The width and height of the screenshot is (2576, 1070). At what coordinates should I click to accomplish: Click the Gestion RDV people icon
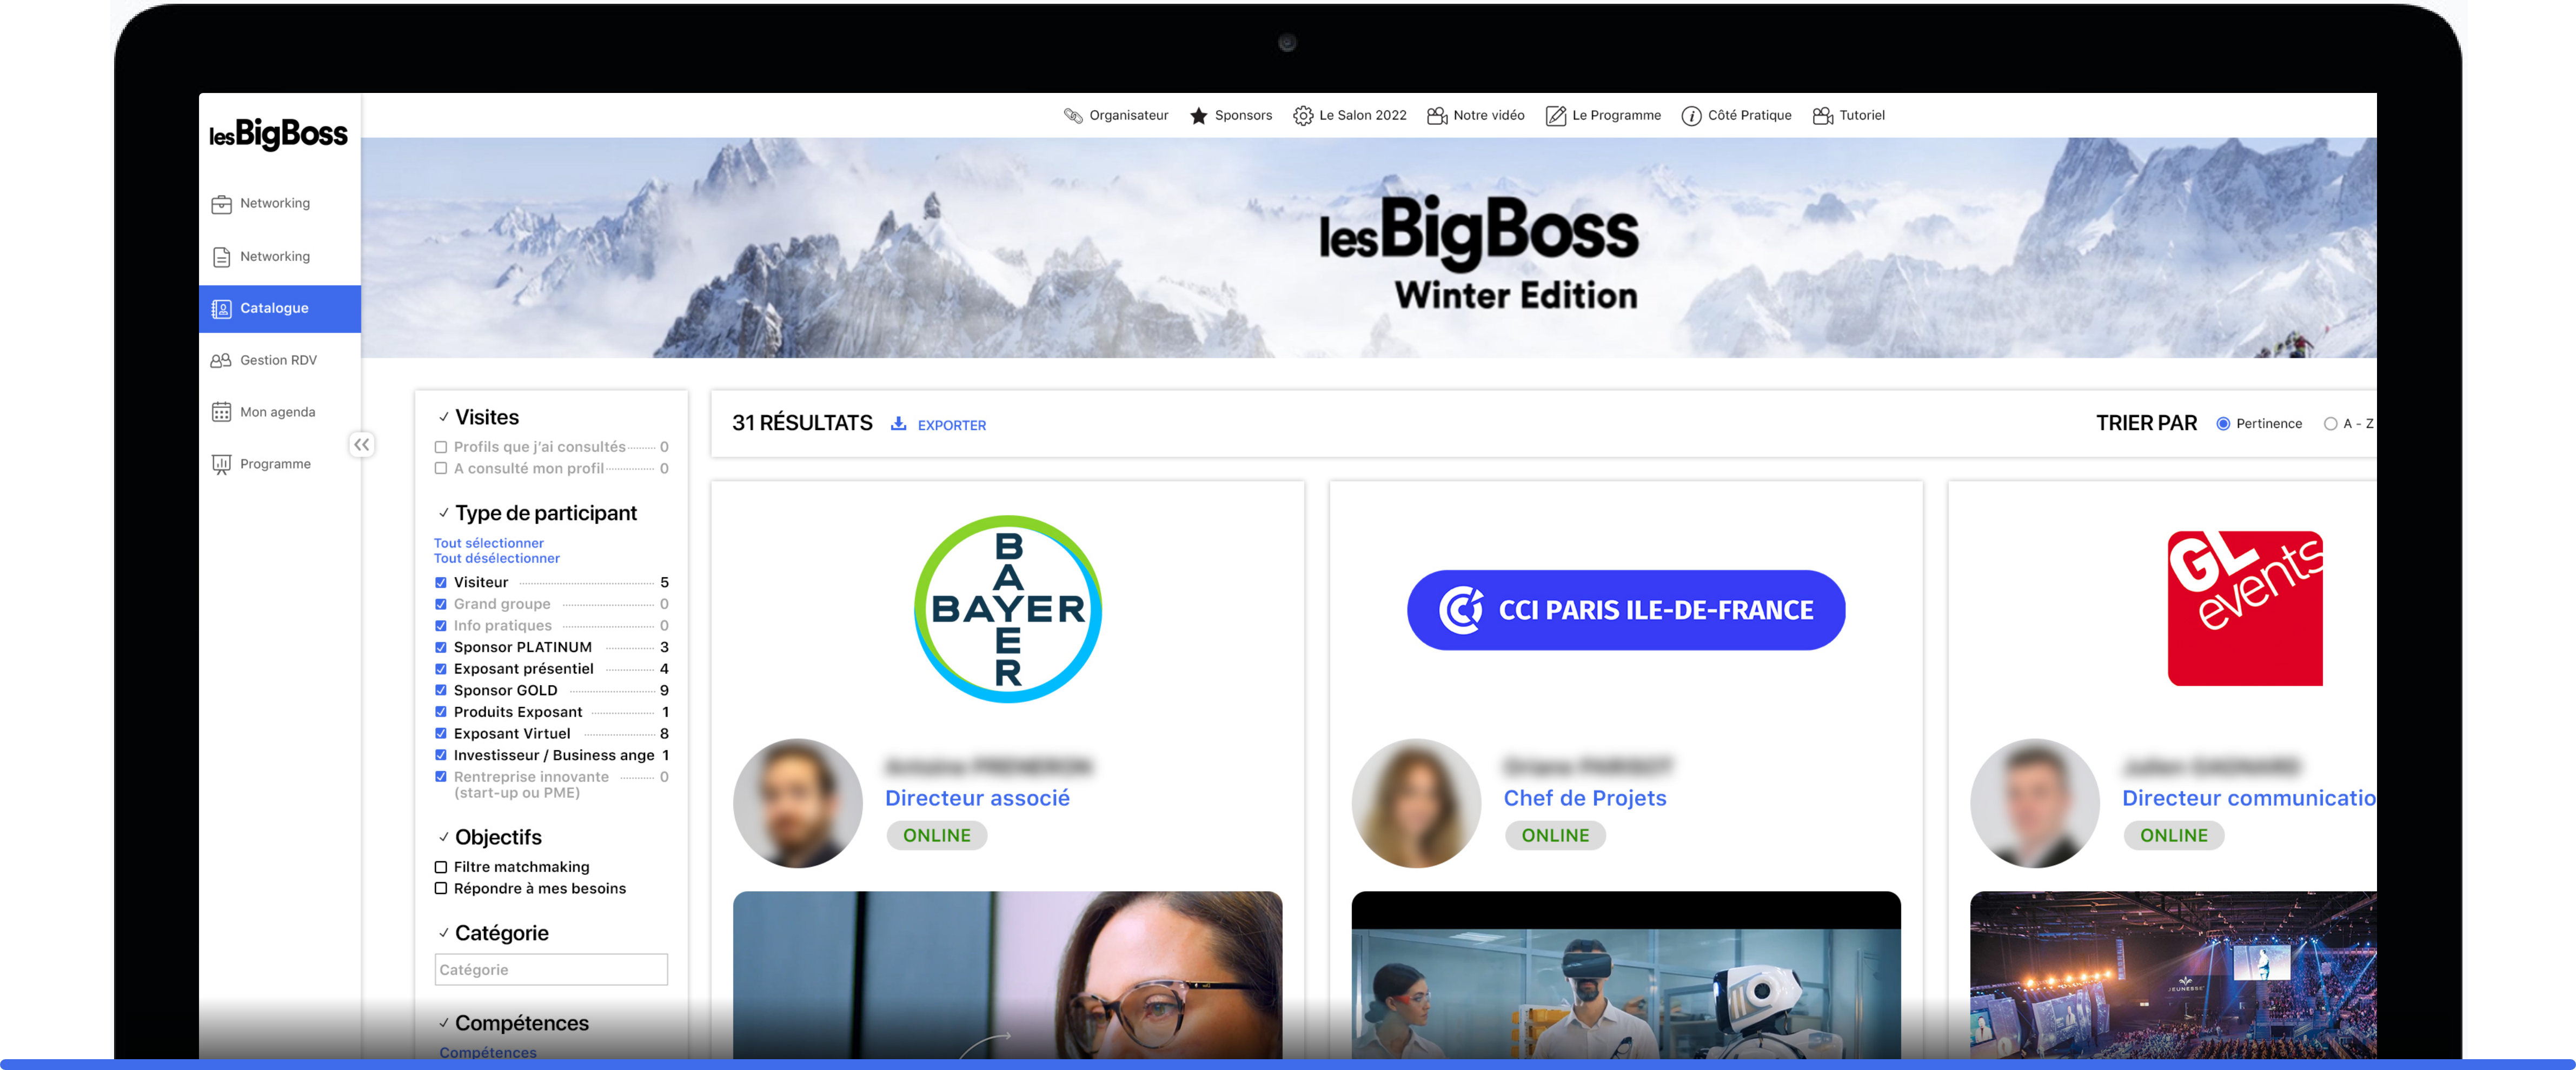(x=221, y=360)
